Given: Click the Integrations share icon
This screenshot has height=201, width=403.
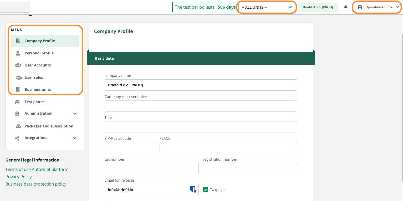Looking at the screenshot, I should tap(17, 138).
